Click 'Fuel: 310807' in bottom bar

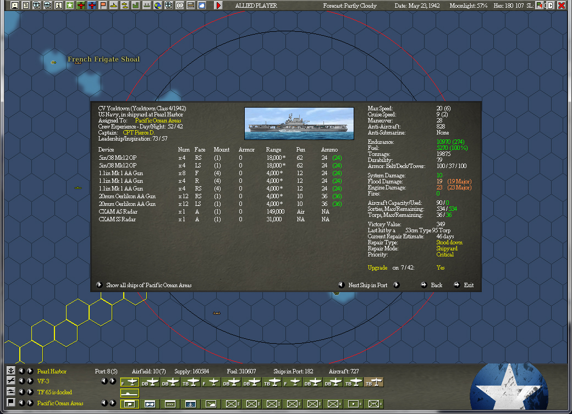[x=241, y=371]
